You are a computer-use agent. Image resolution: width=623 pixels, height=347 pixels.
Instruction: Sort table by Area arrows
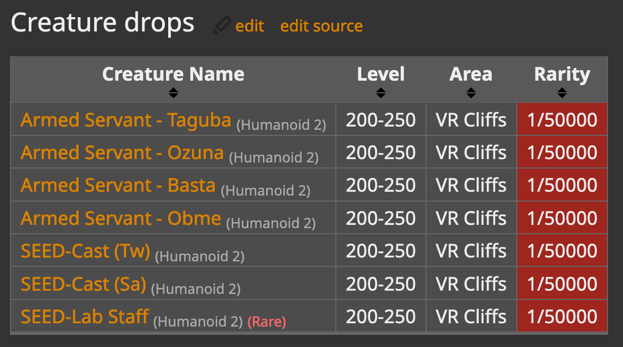click(x=471, y=93)
